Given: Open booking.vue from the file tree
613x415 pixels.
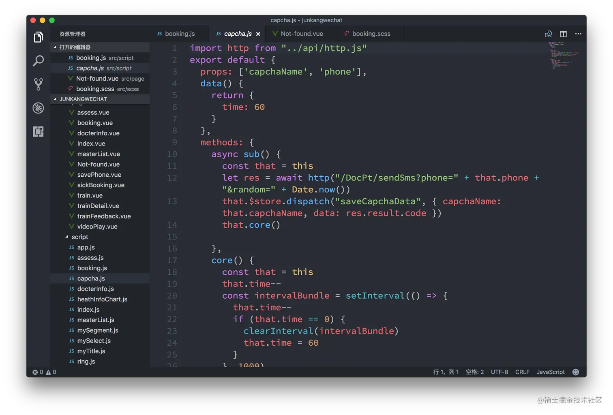Looking at the screenshot, I should 100,123.
